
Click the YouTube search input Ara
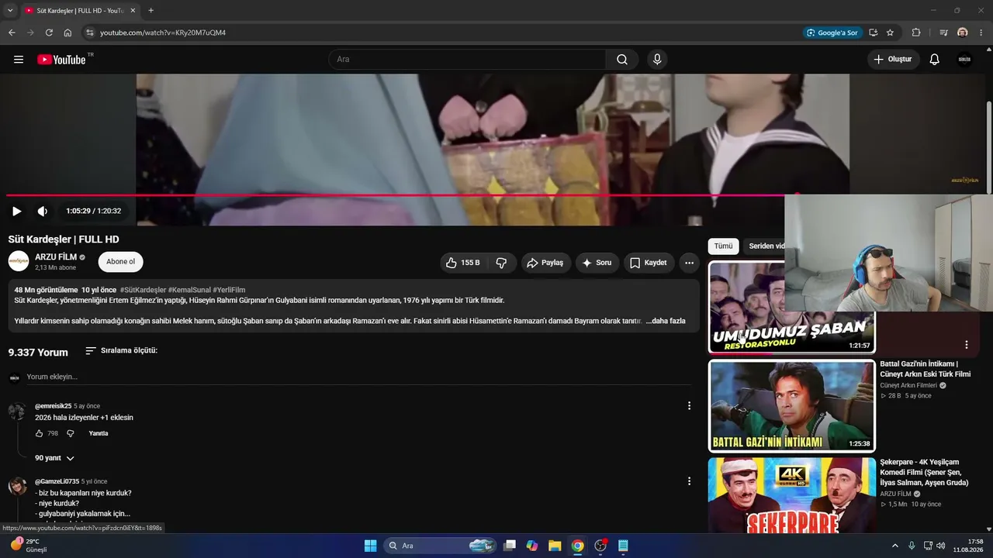[467, 60]
